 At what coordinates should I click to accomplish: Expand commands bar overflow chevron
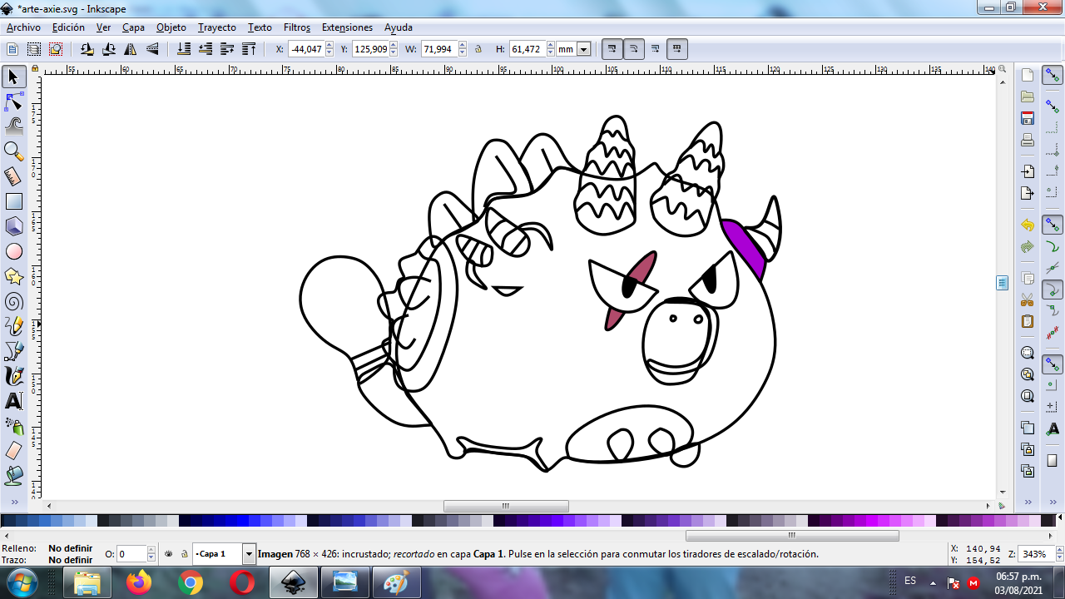[1028, 502]
